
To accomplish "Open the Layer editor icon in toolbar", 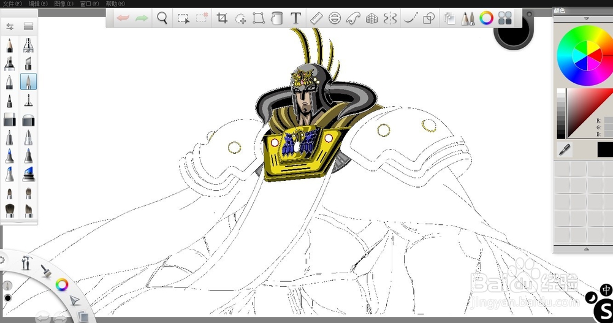I will pos(449,18).
